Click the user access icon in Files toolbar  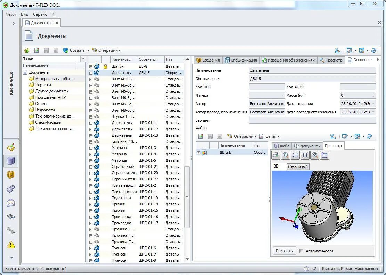(x=333, y=136)
